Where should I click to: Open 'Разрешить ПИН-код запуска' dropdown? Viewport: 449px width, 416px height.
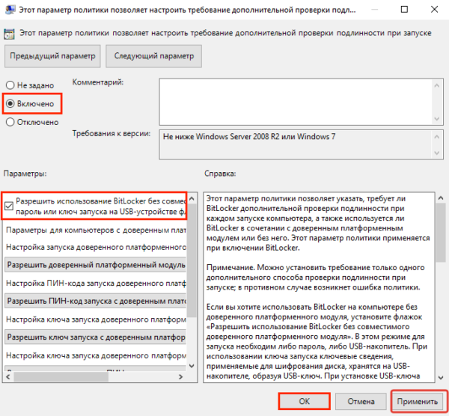(x=96, y=301)
